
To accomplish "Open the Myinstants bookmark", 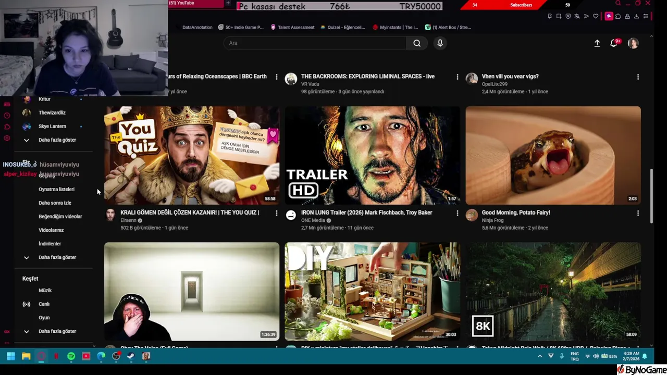I will (395, 27).
